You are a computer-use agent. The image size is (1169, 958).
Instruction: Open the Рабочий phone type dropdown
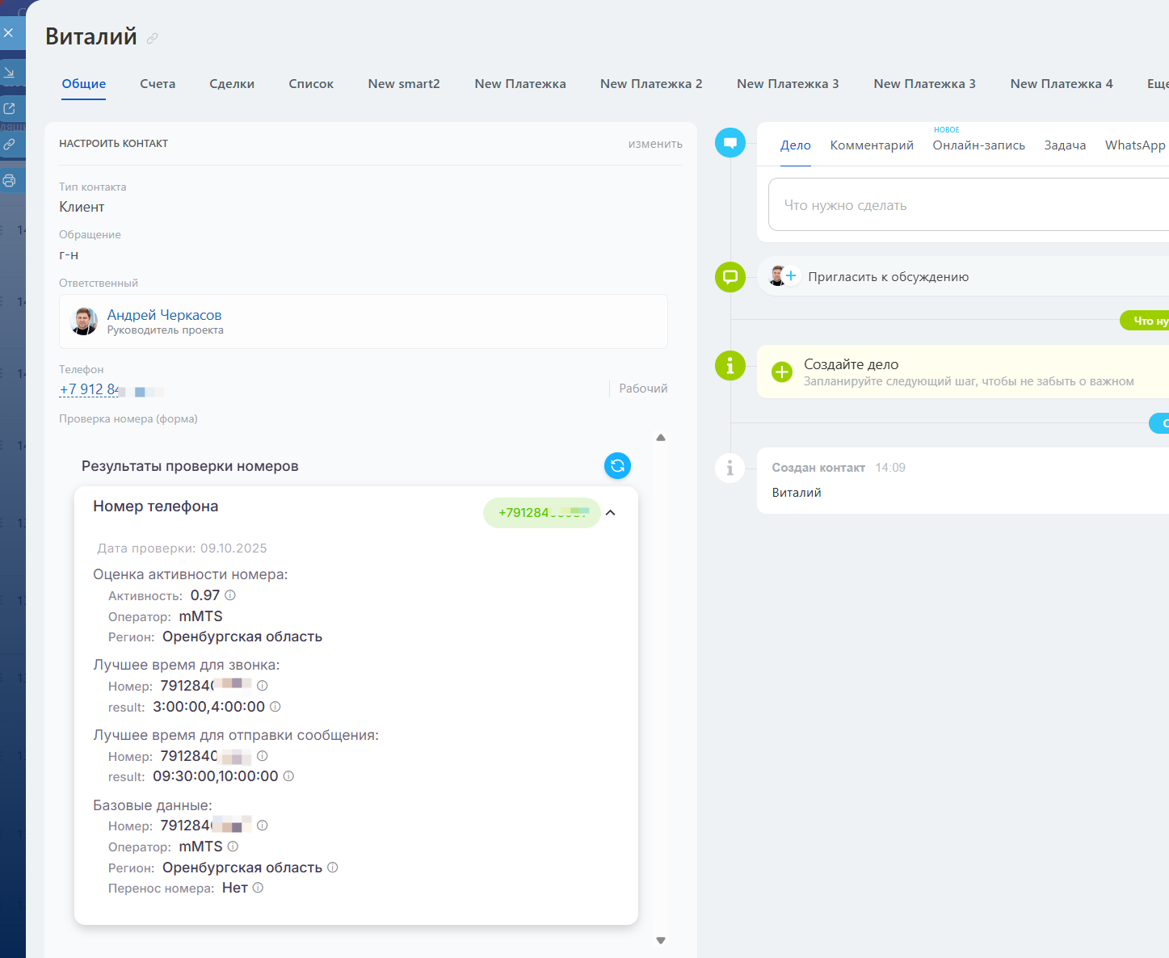pos(643,389)
